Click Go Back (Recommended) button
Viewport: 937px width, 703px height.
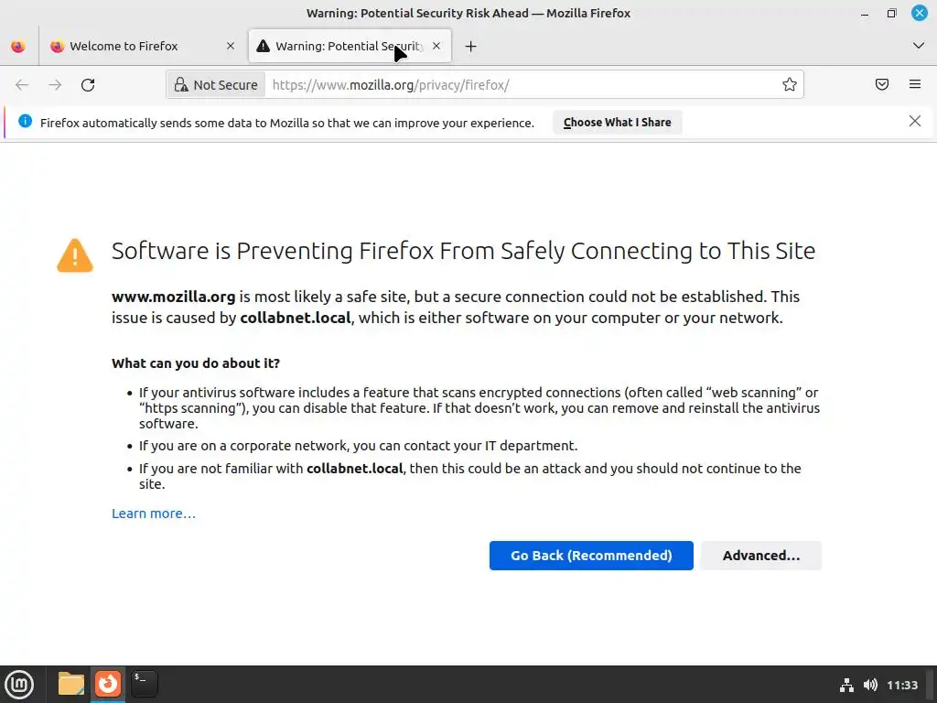pos(591,556)
